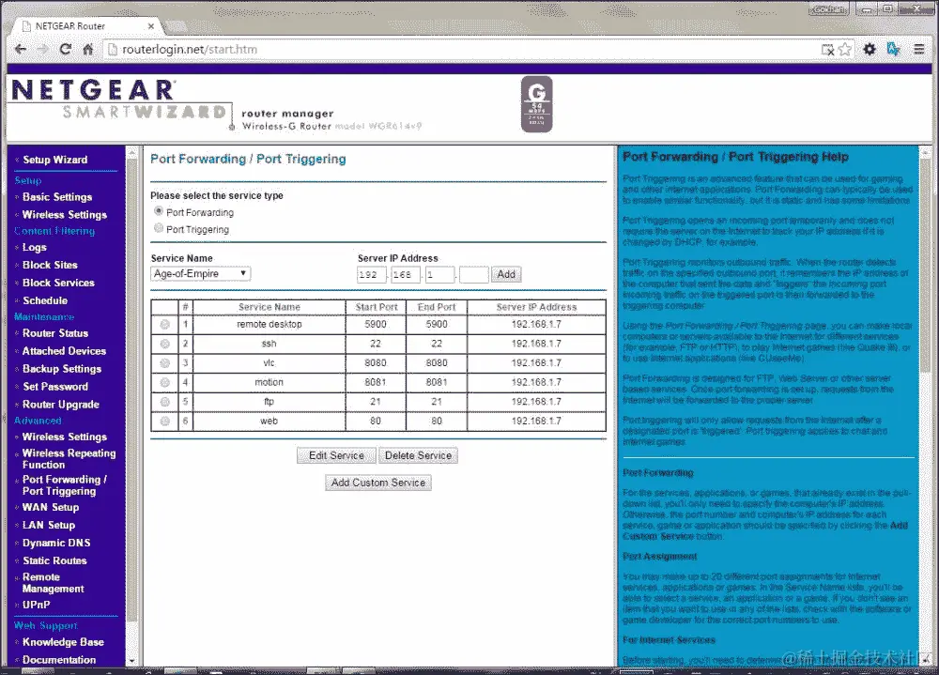
Task: Open Remote Management in sidebar
Action: [x=54, y=583]
